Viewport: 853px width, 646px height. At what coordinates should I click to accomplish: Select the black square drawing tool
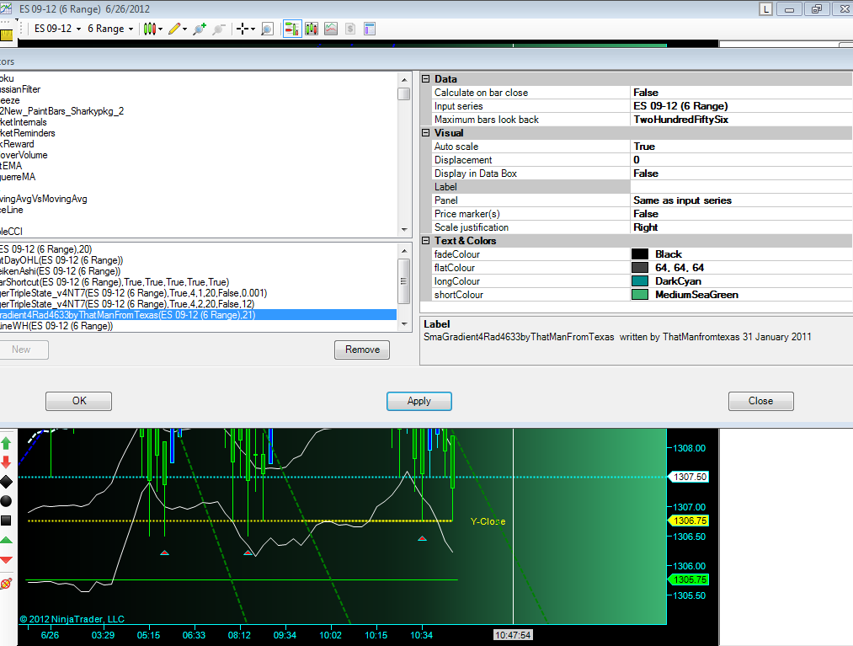point(6,521)
